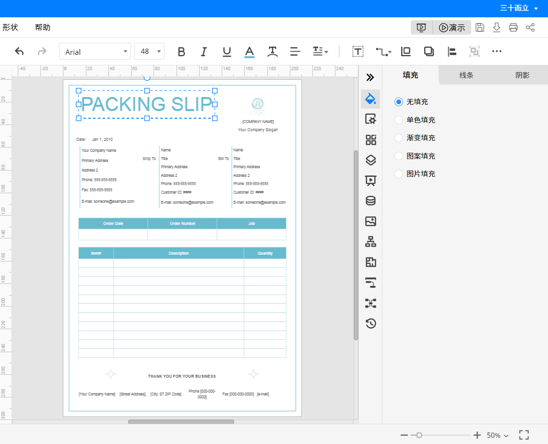Screen dimensions: 548x444
Task: Open the 帮助 menu
Action: coord(43,27)
